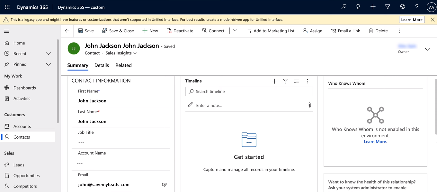
Task: Switch to the Related tab
Action: (x=124, y=65)
